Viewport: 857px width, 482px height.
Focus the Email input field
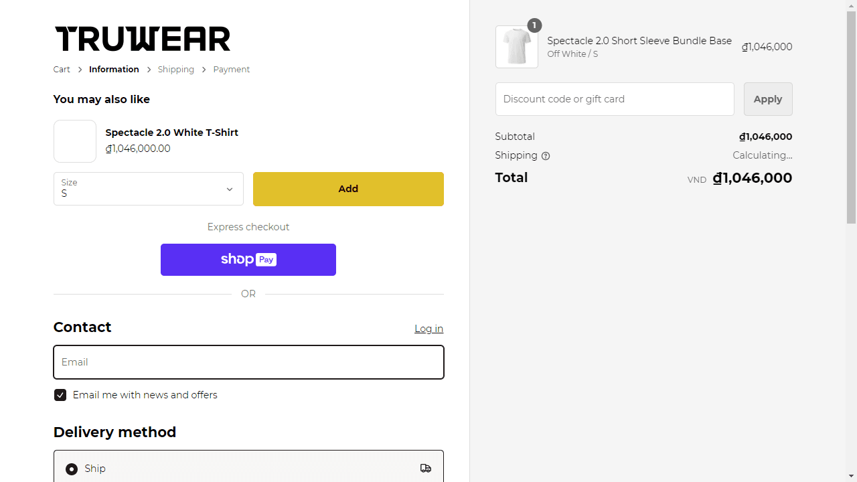[x=248, y=362]
